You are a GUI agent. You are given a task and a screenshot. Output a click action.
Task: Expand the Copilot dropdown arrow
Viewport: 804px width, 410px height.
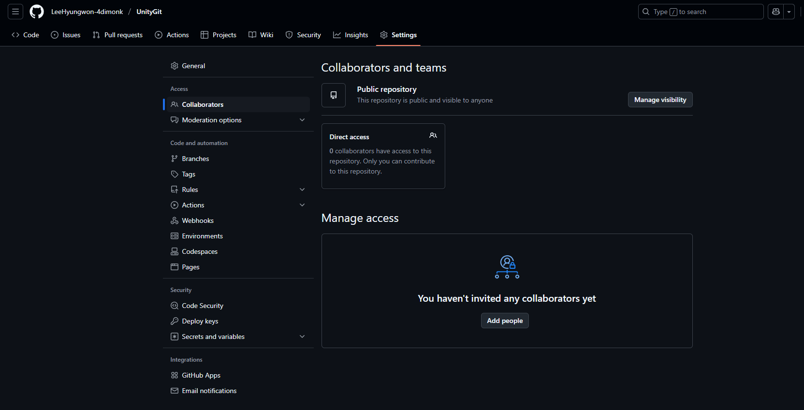tap(789, 12)
